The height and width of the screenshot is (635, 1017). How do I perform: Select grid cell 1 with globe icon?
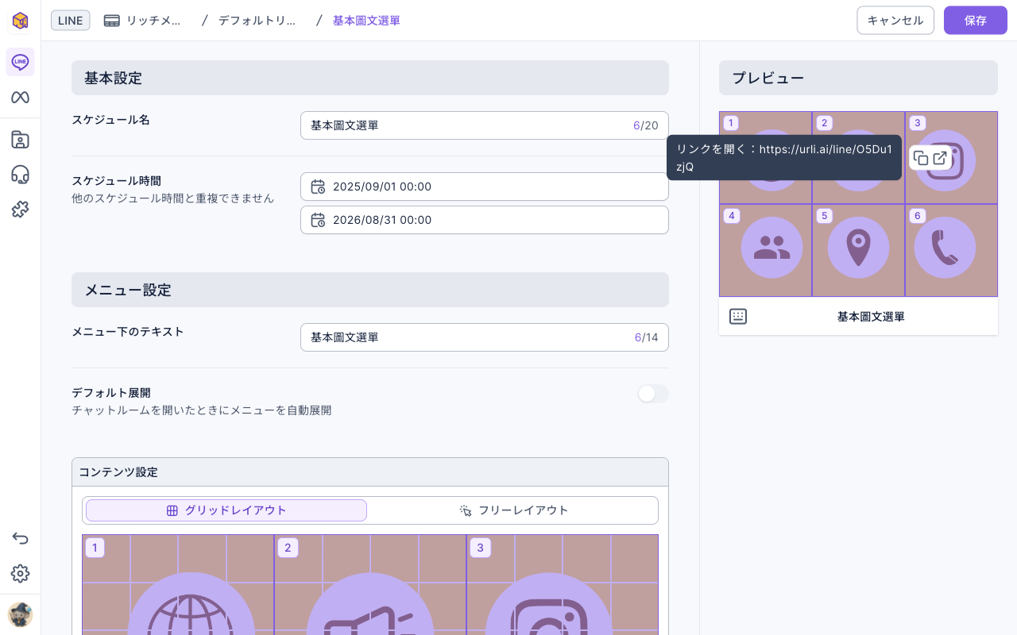(178, 585)
